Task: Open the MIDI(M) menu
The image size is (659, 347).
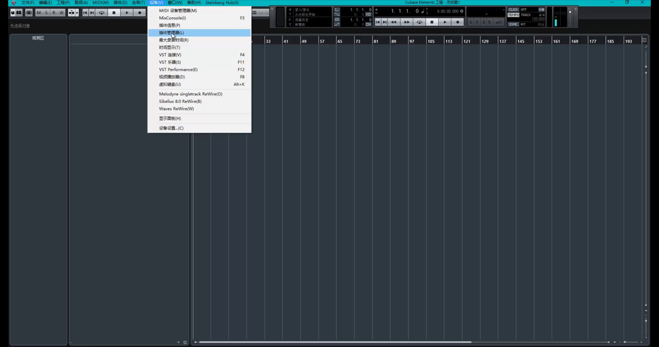Action: 101,3
